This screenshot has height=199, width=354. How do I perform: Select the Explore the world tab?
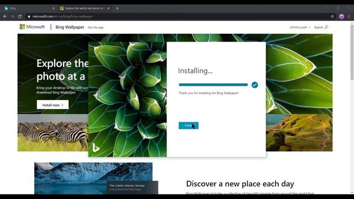tap(85, 8)
